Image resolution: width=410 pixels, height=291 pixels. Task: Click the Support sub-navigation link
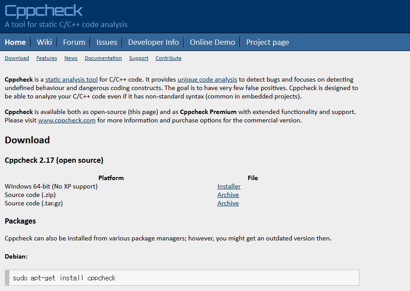pyautogui.click(x=139, y=58)
